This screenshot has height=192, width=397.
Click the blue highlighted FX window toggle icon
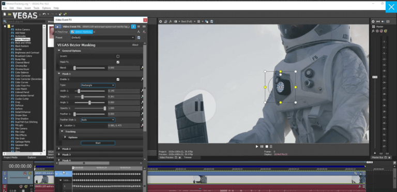point(133,26)
